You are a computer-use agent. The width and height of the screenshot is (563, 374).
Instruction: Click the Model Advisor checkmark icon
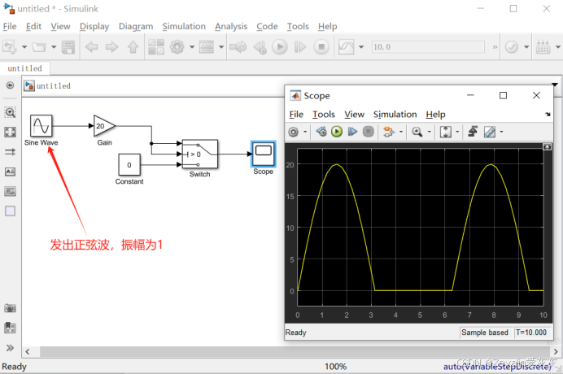point(512,47)
